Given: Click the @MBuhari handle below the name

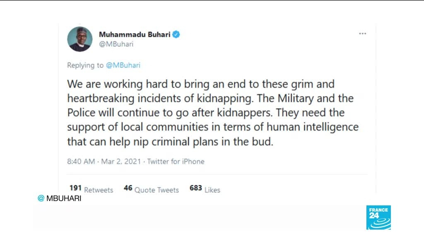Looking at the screenshot, I should [116, 44].
